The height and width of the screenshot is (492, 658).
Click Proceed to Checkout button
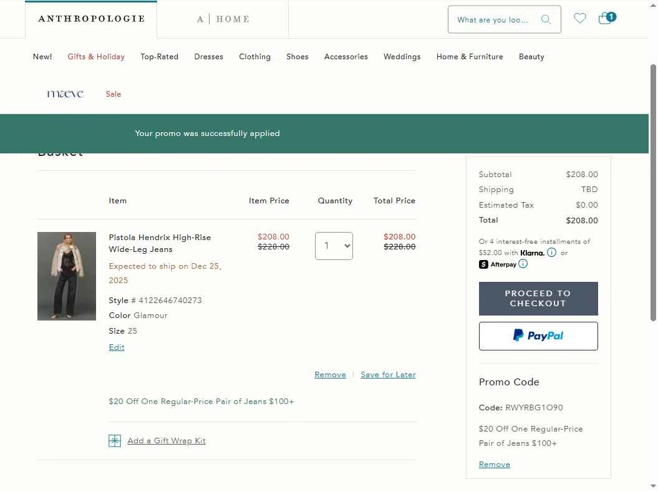[538, 298]
